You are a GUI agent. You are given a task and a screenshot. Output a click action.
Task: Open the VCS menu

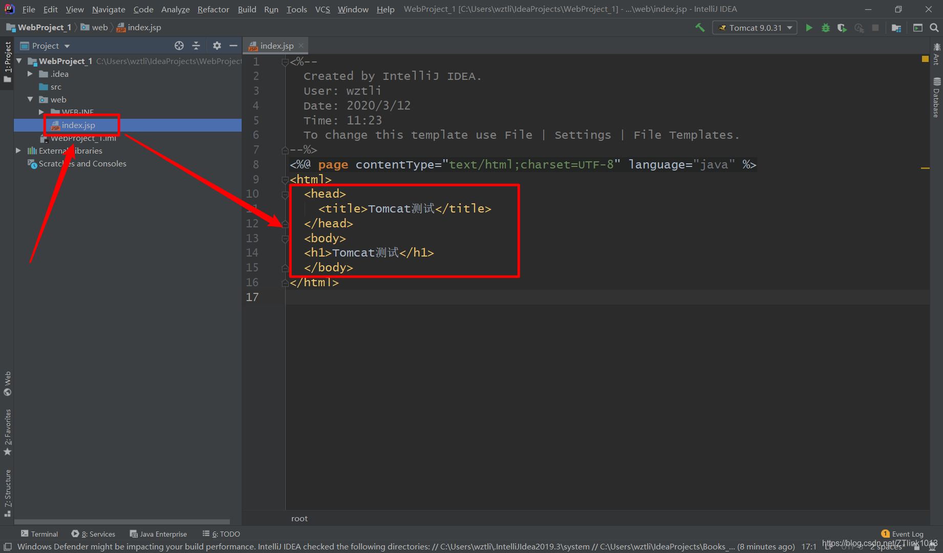click(x=323, y=9)
